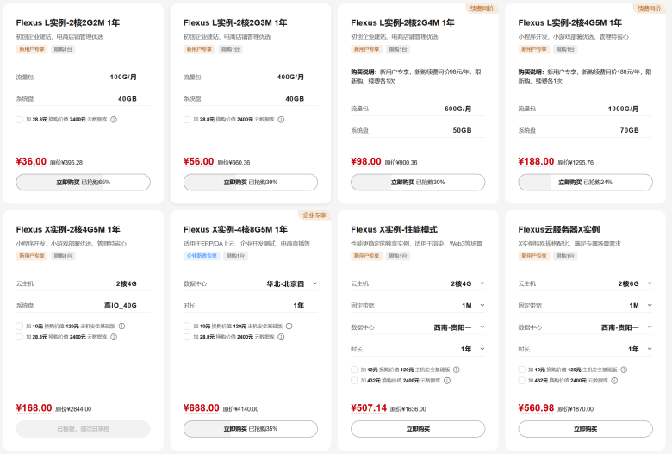
Task: Click 立即购买 for the ¥560.98 plan
Action: coord(585,429)
